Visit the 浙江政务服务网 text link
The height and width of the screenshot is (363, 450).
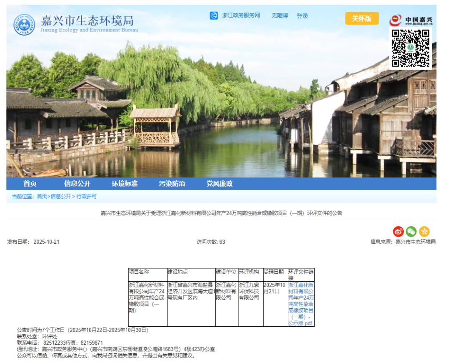click(x=241, y=15)
